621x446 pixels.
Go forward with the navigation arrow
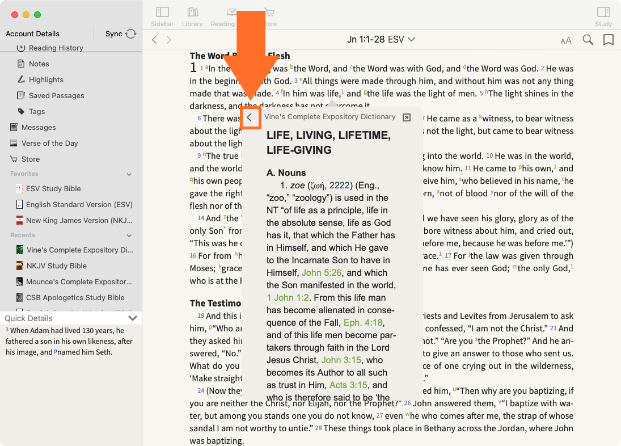(x=168, y=40)
